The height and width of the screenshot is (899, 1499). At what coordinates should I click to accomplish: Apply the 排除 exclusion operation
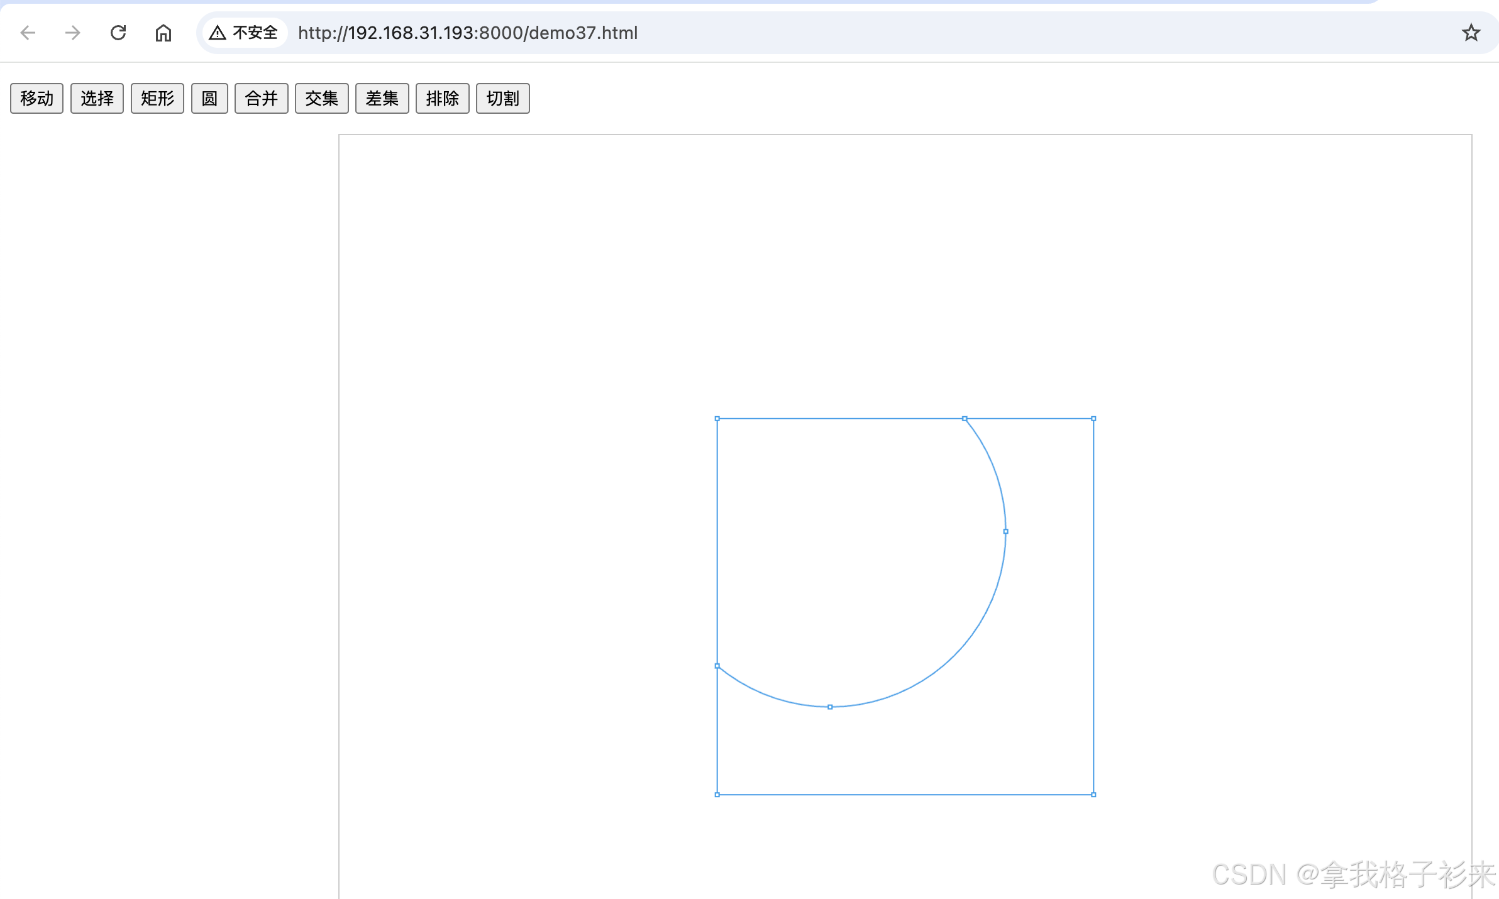[x=443, y=98]
